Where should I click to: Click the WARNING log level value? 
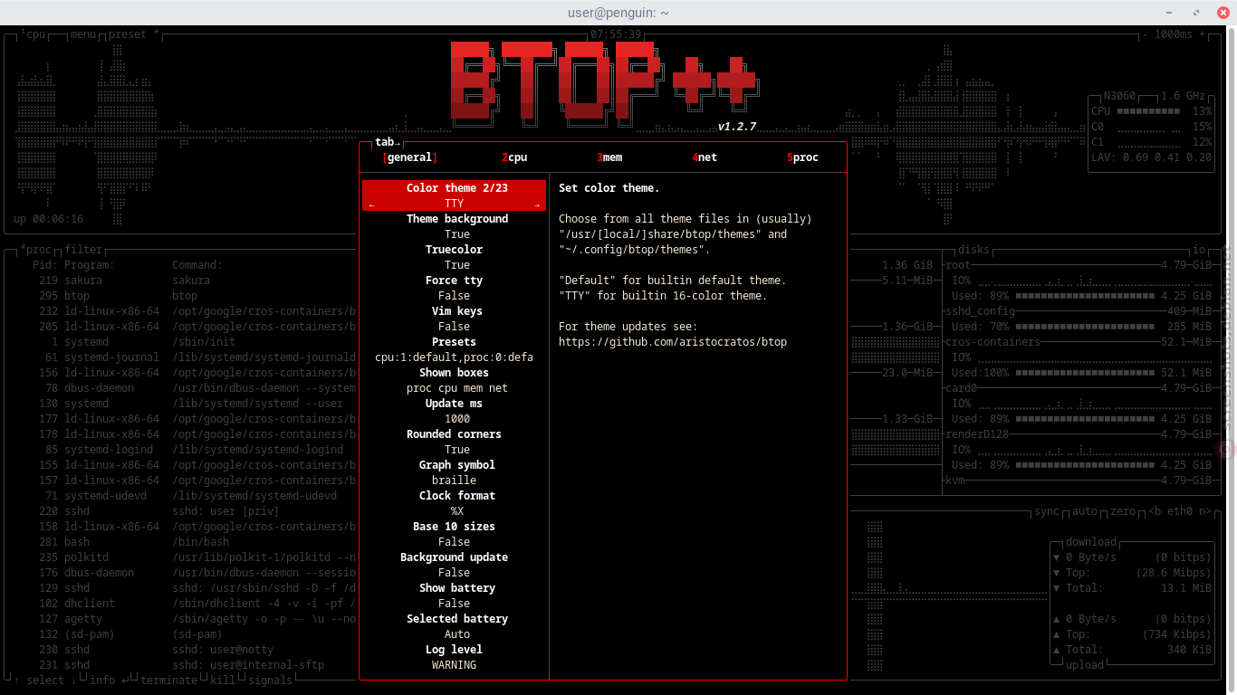[x=455, y=665]
